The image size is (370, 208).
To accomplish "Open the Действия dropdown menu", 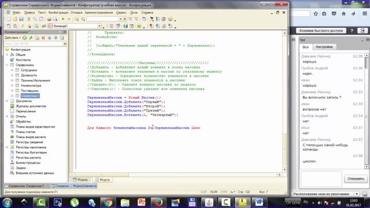I will point(13,38).
